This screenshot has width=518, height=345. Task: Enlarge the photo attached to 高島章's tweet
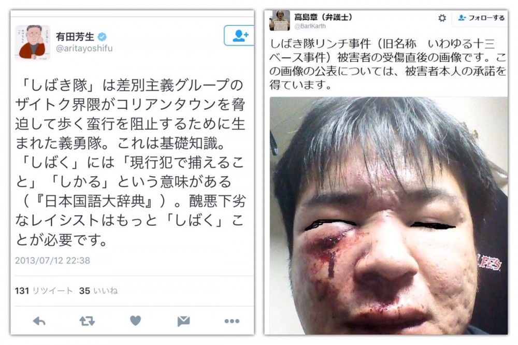[388, 215]
